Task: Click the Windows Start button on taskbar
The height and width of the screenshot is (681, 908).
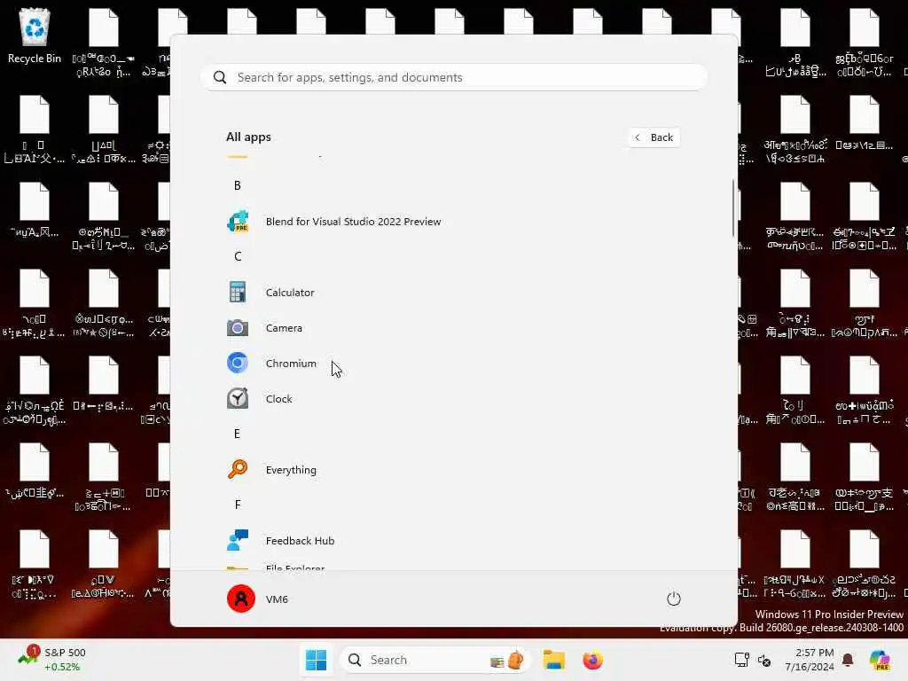Action: (x=317, y=660)
